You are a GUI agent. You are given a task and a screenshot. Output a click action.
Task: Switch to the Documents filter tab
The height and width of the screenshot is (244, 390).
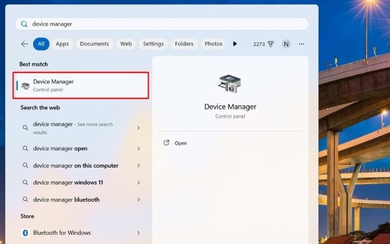click(94, 44)
